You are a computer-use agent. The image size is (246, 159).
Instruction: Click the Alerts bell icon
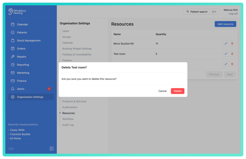13,89
